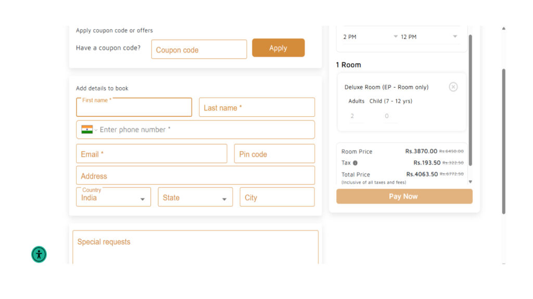Focus the Pin code field
This screenshot has width=533, height=299.
point(274,154)
